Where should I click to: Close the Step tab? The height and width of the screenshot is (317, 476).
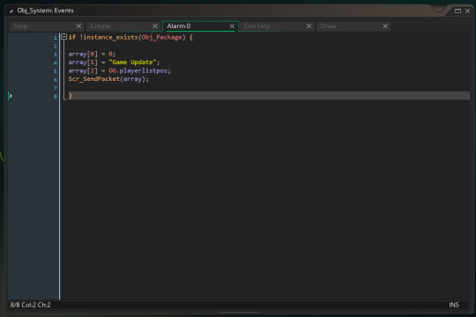point(78,26)
